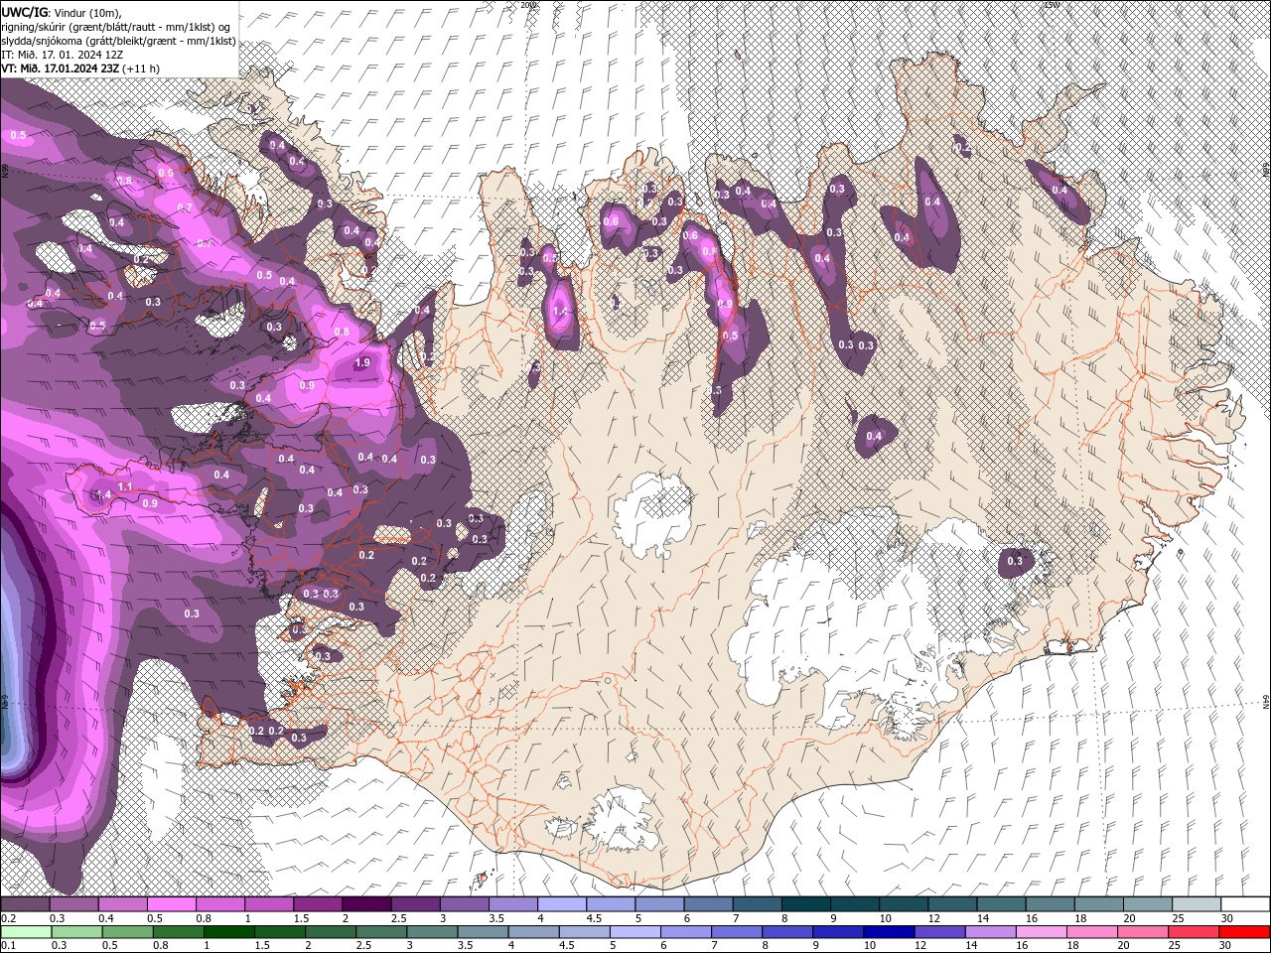1271x953 pixels.
Task: Click the red 30 swatch in the bottom legend row
Action: [x=1244, y=931]
